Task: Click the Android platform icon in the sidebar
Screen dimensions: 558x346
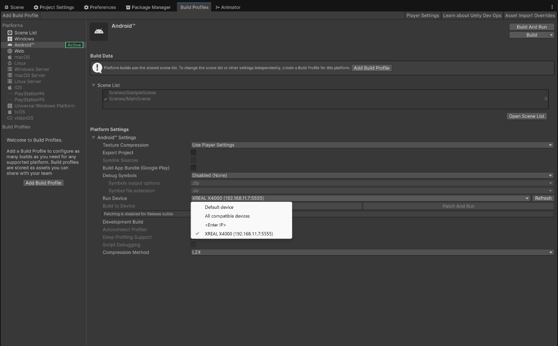Action: (x=10, y=45)
